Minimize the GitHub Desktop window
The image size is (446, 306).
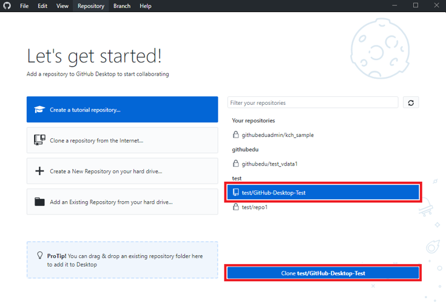(394, 5)
